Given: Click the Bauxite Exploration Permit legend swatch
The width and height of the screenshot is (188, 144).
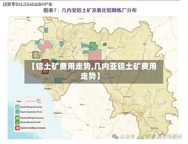Looking at the screenshot, I should pyautogui.click(x=18, y=112).
